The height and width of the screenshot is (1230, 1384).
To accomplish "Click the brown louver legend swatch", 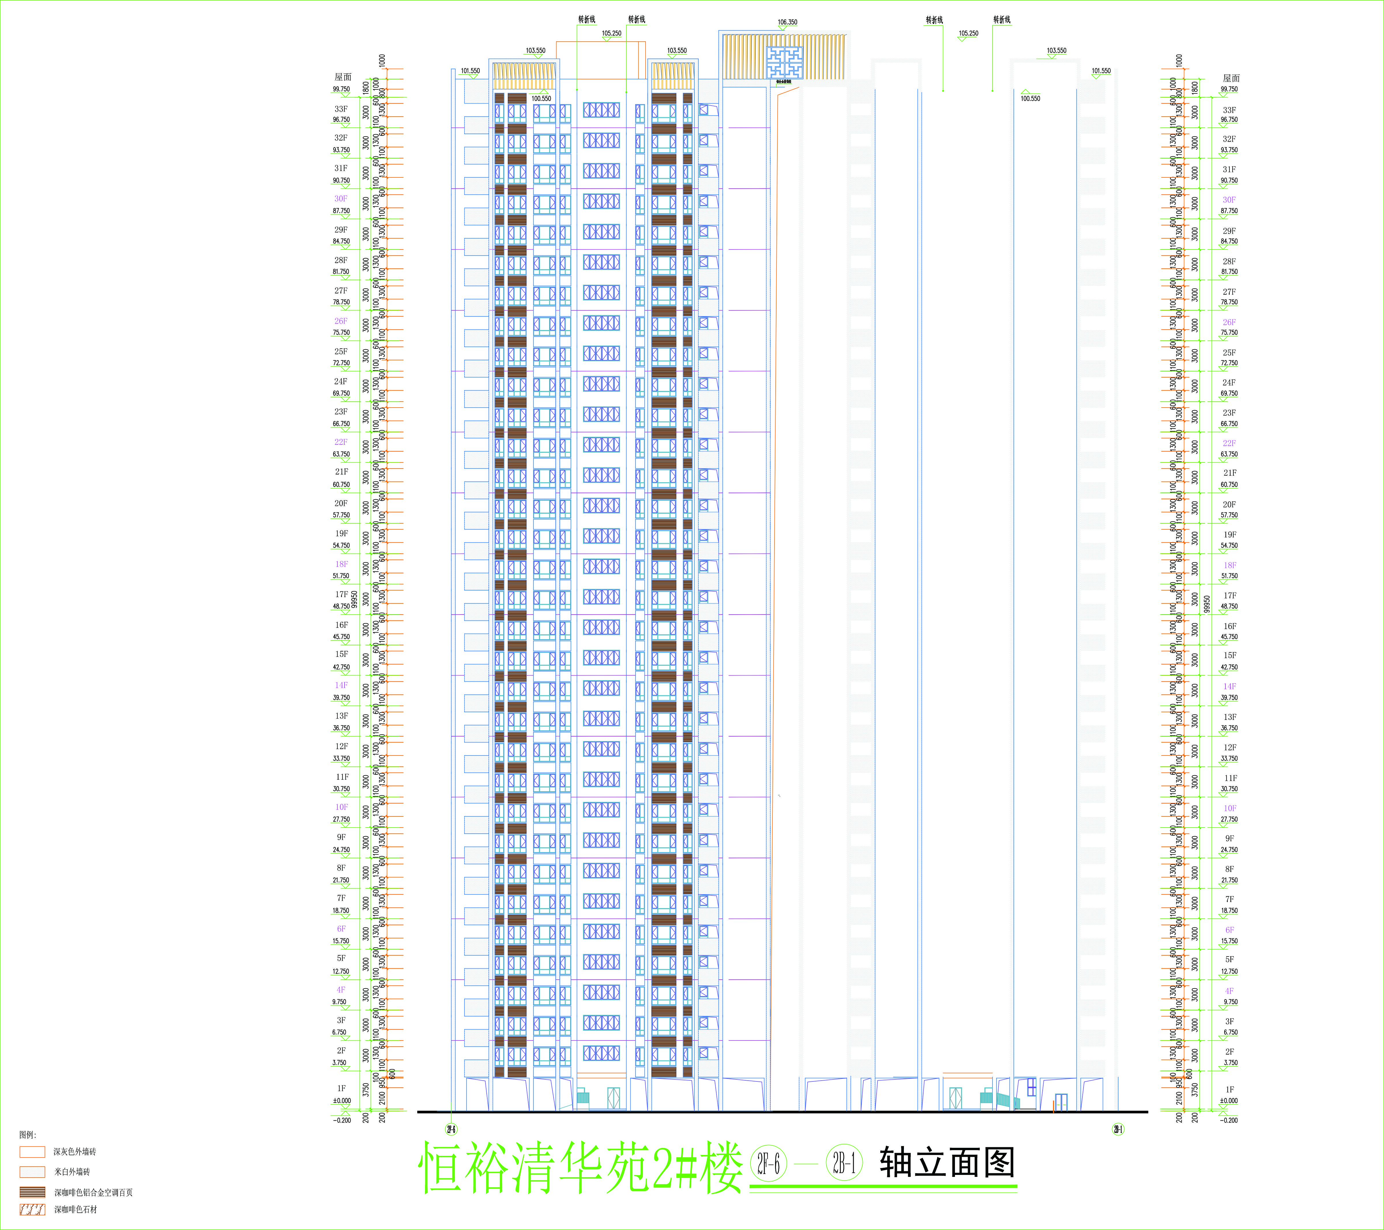I will [33, 1192].
